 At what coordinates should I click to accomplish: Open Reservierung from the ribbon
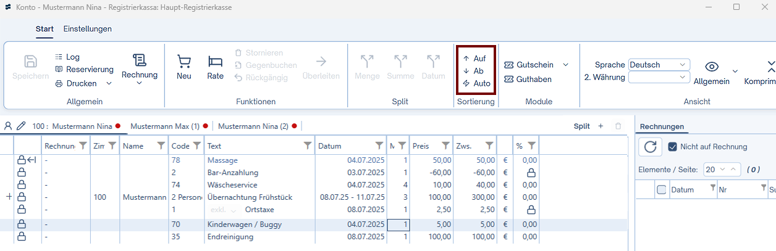tap(84, 69)
